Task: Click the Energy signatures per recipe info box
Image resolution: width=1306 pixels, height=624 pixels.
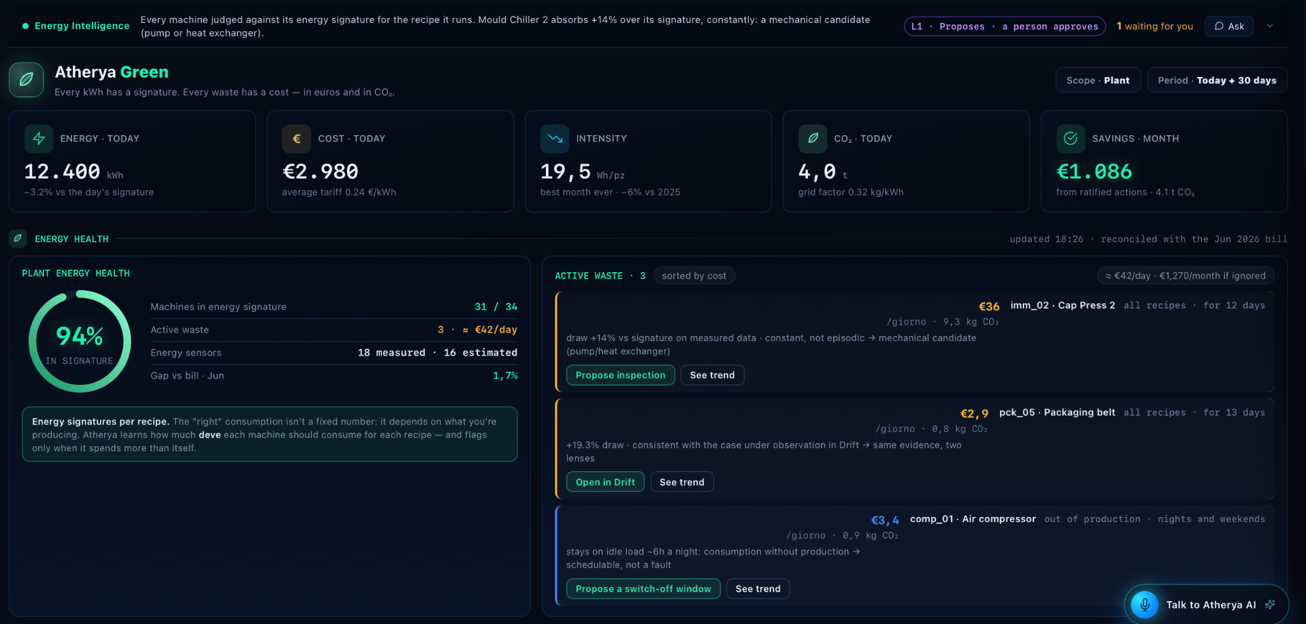Action: [270, 434]
